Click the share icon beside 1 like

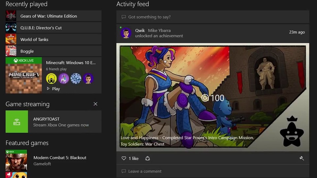tap(148, 159)
